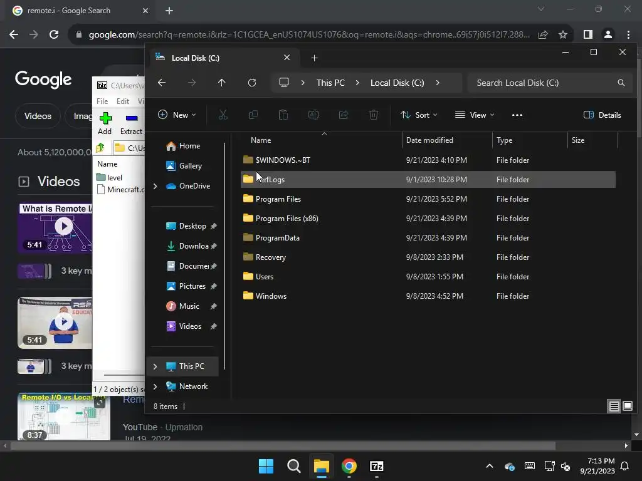Click the Extract button in 7-Zip
The height and width of the screenshot is (481, 642).
(x=131, y=123)
